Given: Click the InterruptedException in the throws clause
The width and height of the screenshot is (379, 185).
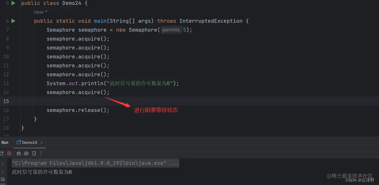Looking at the screenshot, I should click(x=211, y=21).
